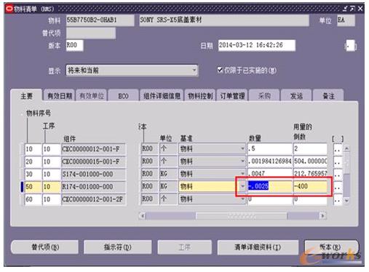Open 基准 dropdown for component CXC00000015-001-F
Screen dimensions: 369x272
tap(242, 161)
